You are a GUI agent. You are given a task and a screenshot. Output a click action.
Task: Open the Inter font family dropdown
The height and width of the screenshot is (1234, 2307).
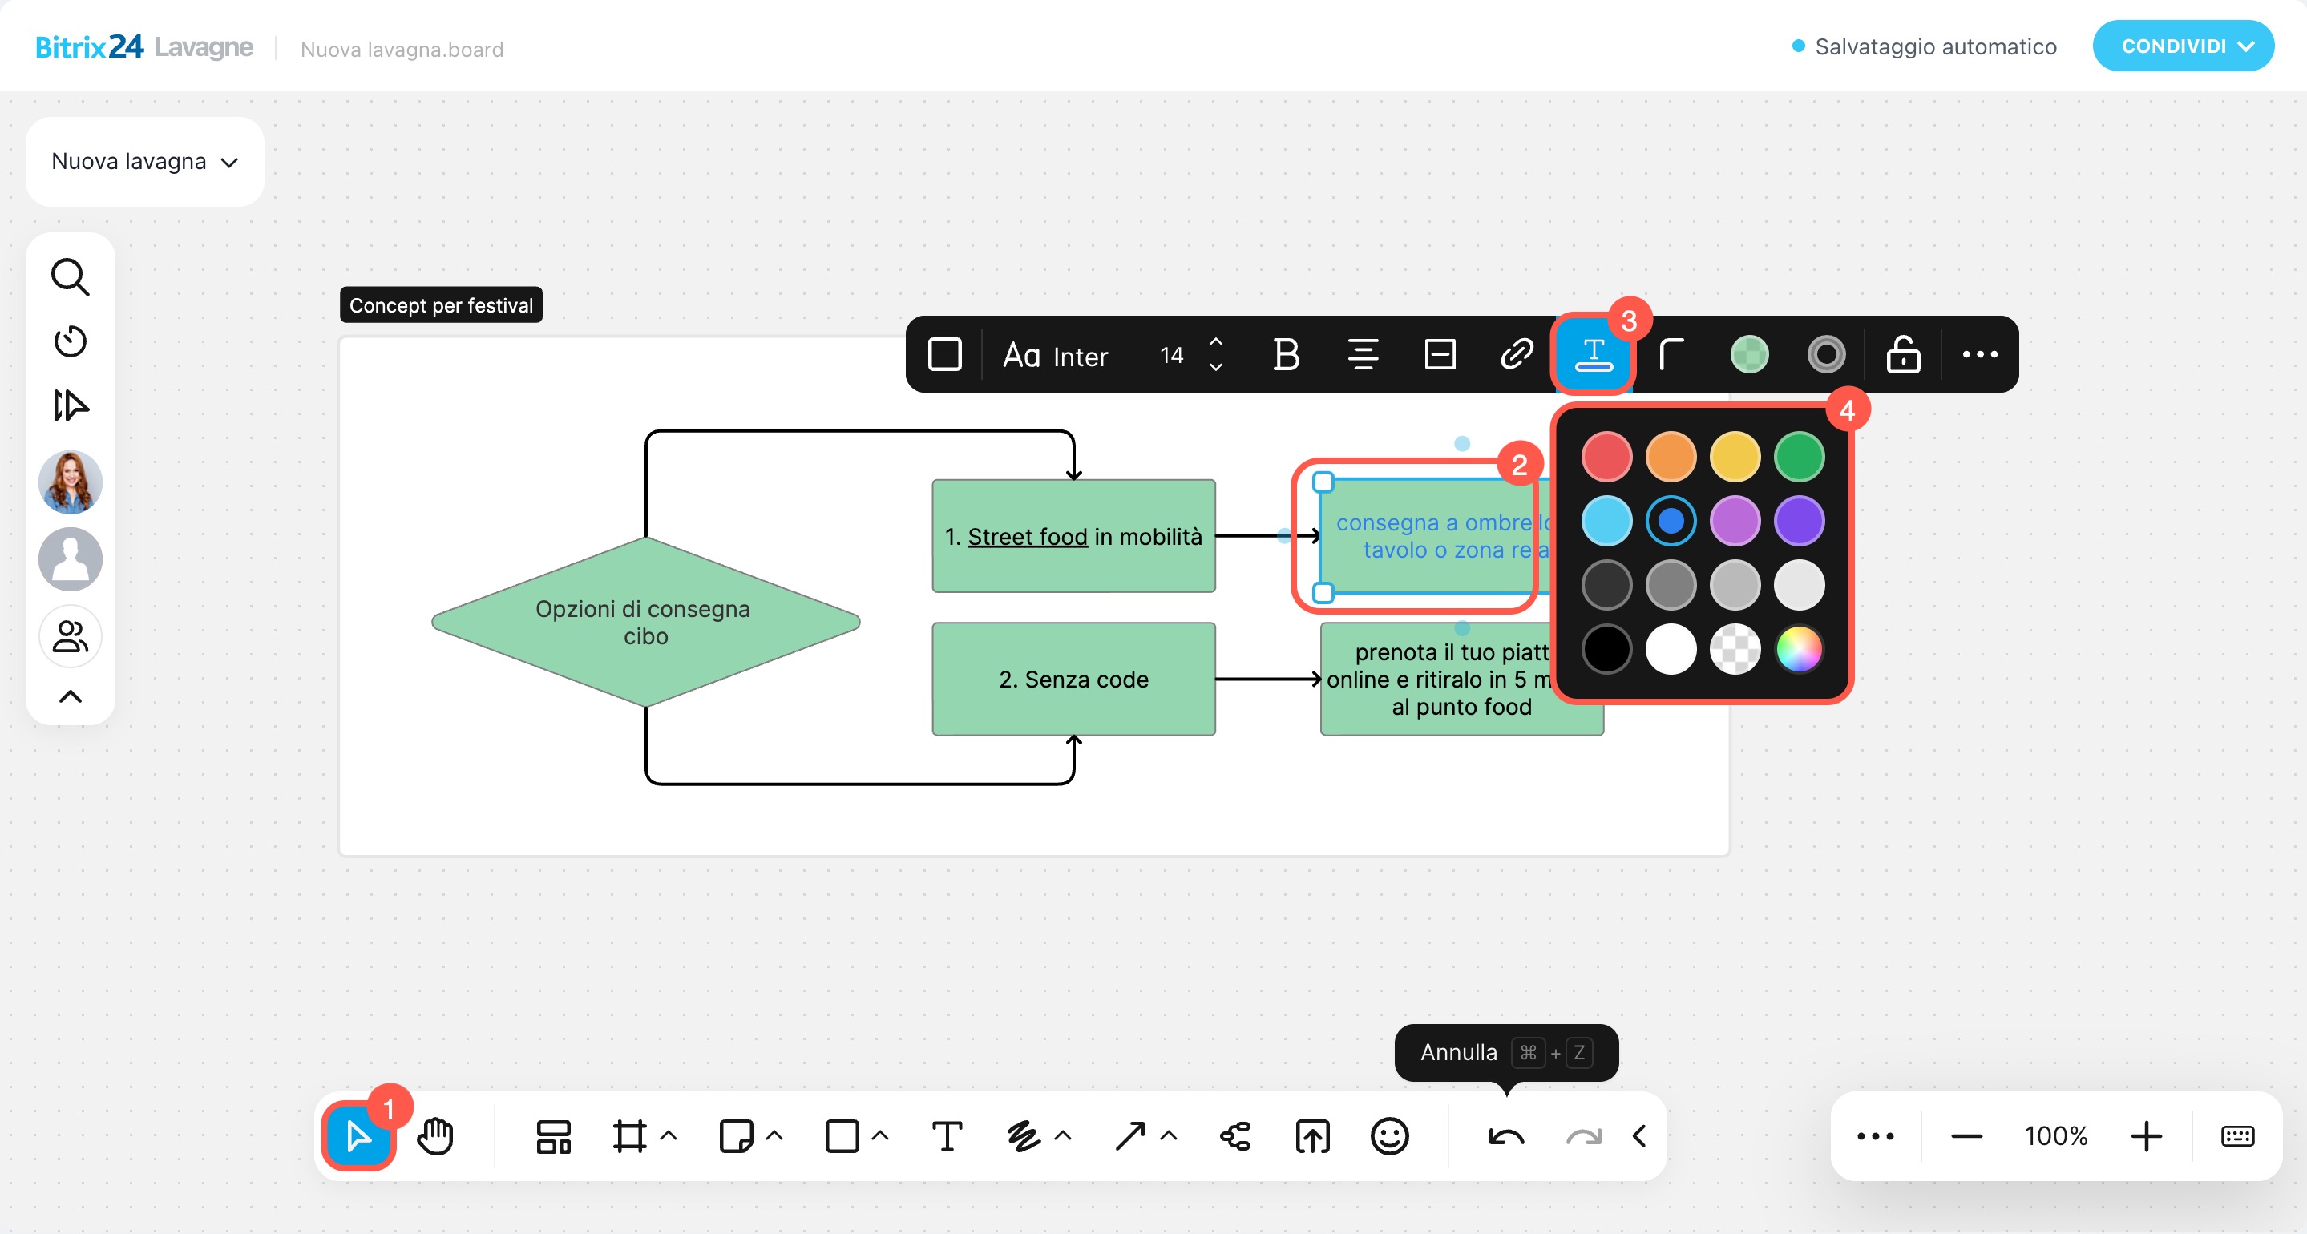click(x=1056, y=356)
